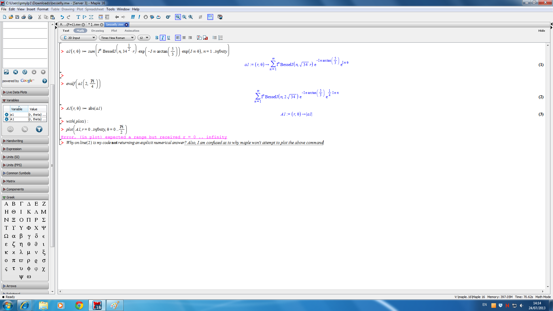This screenshot has height=311, width=553.
Task: Open the Tools menu
Action: (x=110, y=9)
